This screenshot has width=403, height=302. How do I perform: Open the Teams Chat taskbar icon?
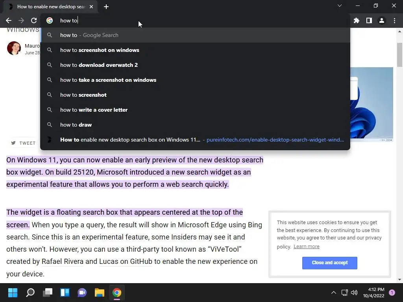point(82,293)
